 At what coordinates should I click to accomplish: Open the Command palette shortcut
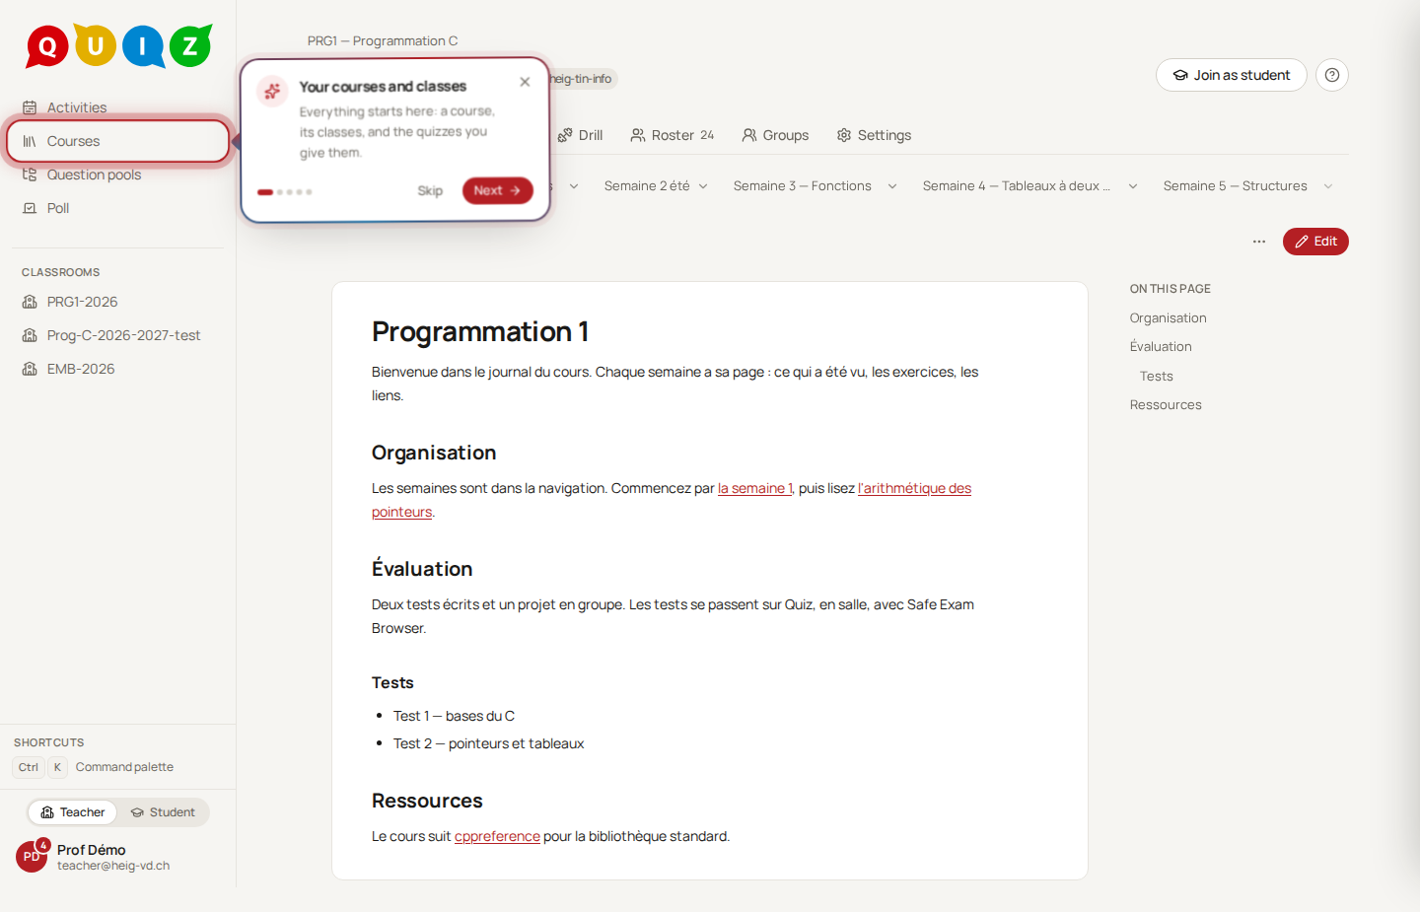point(96,767)
